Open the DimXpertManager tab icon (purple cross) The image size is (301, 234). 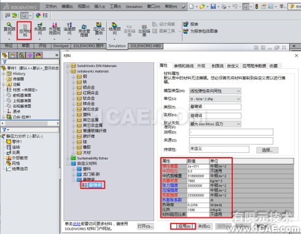point(30,55)
